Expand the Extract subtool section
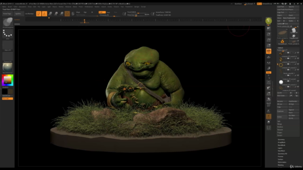303x170 pixels. click(x=280, y=136)
